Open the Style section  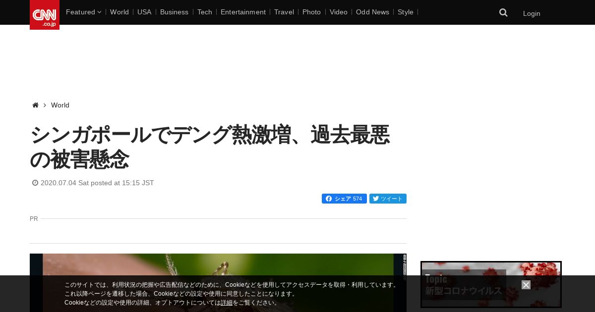click(406, 12)
